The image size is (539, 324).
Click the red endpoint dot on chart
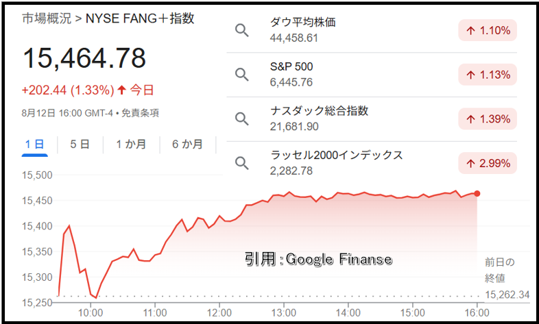click(x=477, y=194)
